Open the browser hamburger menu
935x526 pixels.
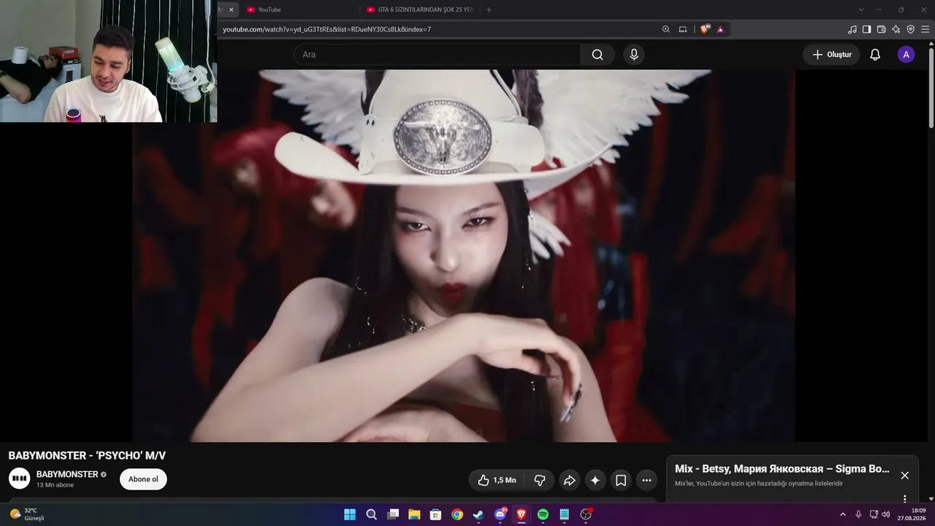(926, 29)
